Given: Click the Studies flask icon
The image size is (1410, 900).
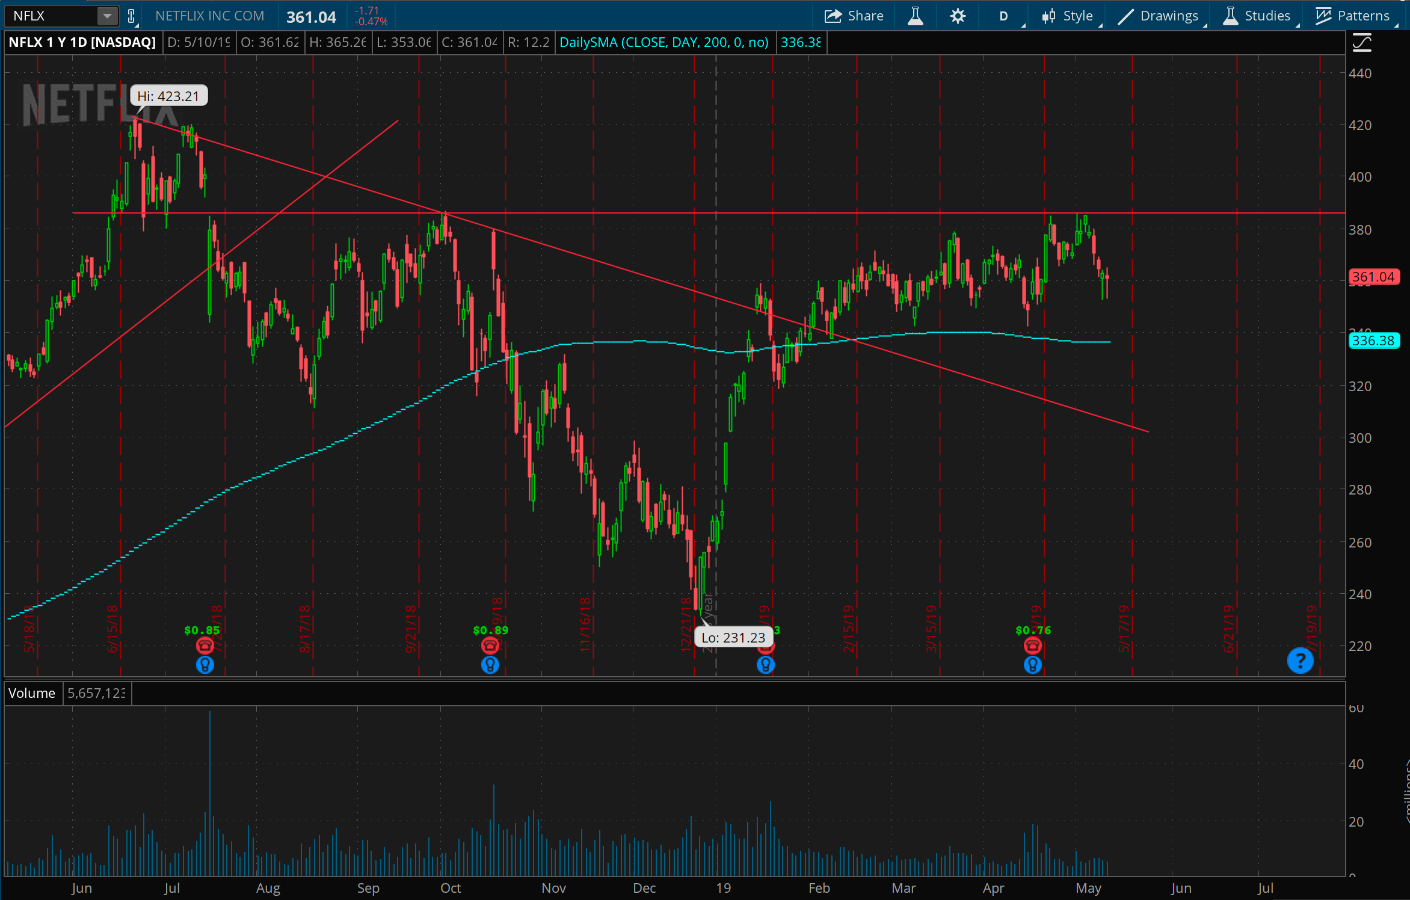Looking at the screenshot, I should point(1231,16).
